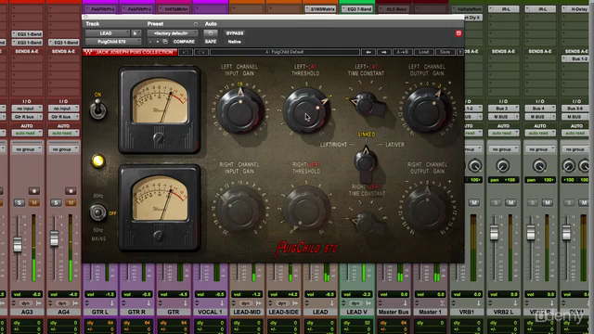Click the red plugin target icon
This screenshot has width=594, height=334.
point(458,33)
